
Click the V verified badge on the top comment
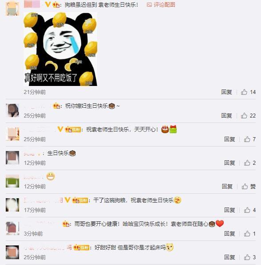click(47, 4)
